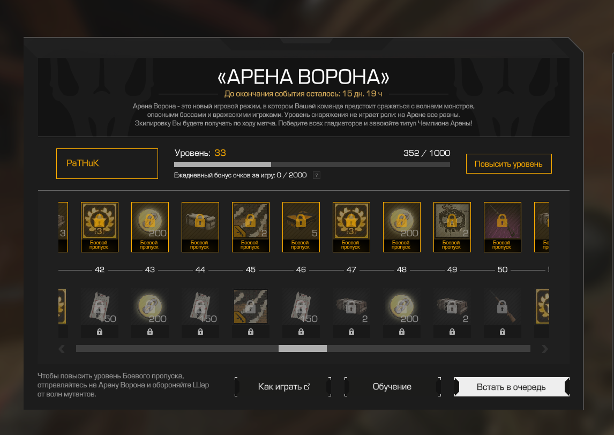Image resolution: width=614 pixels, height=435 pixels.
Task: Click the level 50 battle pass purple weapon reward
Action: point(503,227)
